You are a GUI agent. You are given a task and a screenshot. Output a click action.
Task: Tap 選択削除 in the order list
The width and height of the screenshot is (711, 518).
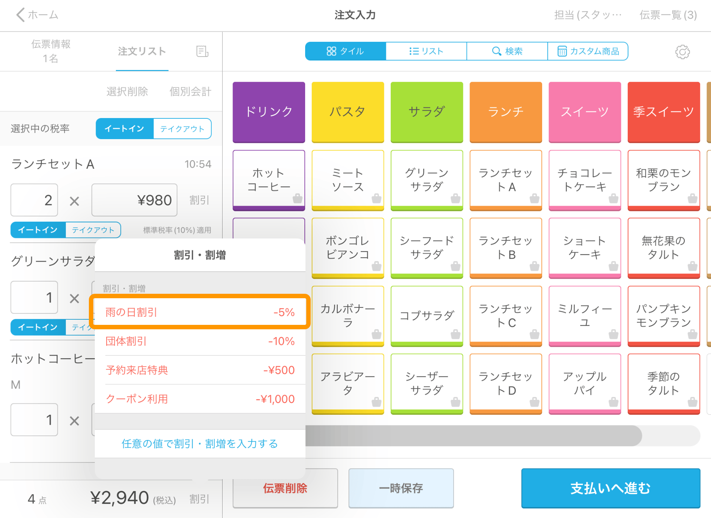pos(127,91)
